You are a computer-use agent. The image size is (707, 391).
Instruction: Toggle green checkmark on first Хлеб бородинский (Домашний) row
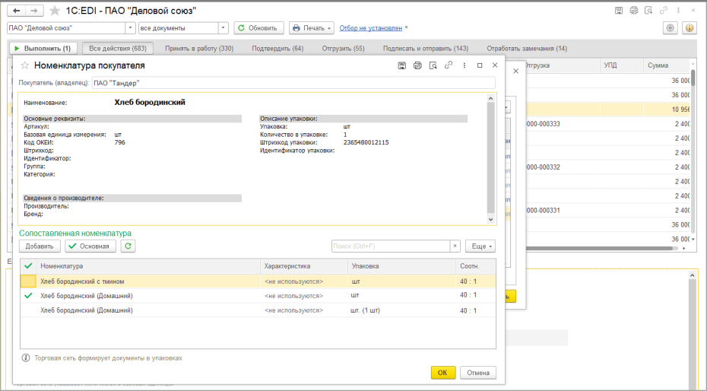pyautogui.click(x=28, y=296)
